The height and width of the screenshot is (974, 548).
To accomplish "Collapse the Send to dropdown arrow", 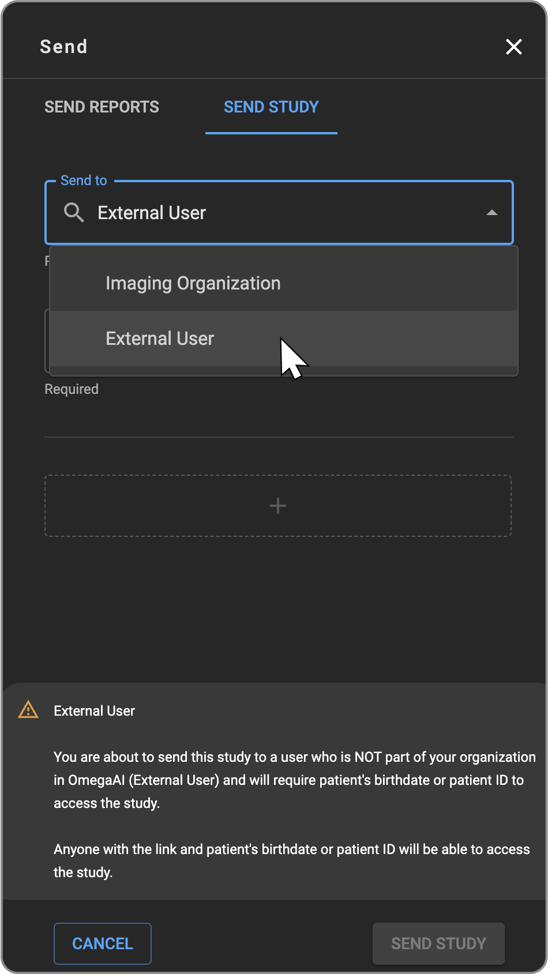I will click(x=491, y=213).
